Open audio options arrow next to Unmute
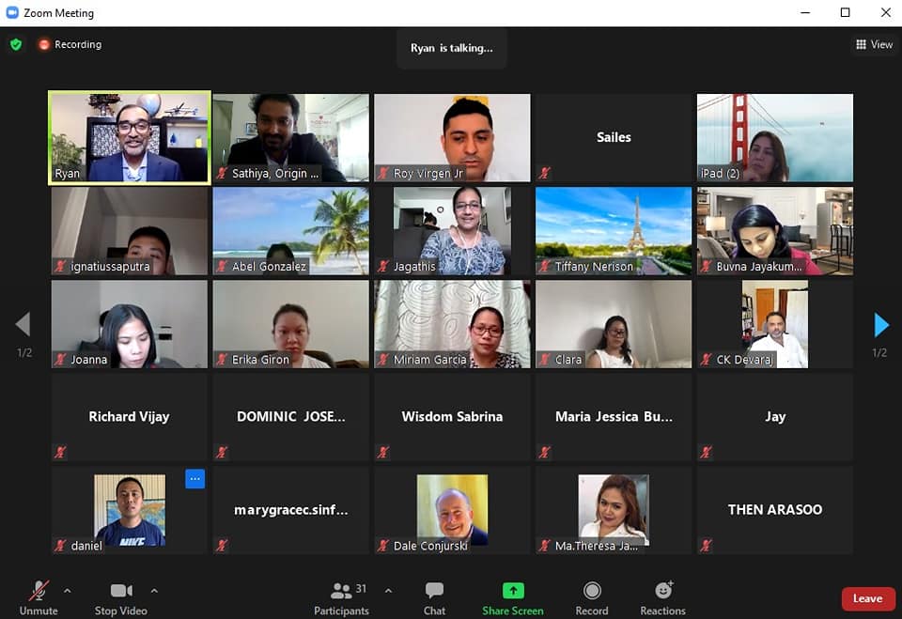 [x=68, y=591]
